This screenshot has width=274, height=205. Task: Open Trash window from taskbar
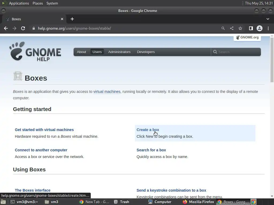pos(122,202)
